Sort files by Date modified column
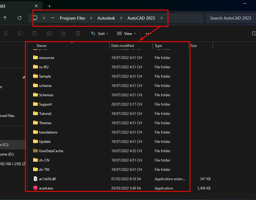This screenshot has width=256, height=200. point(122,46)
